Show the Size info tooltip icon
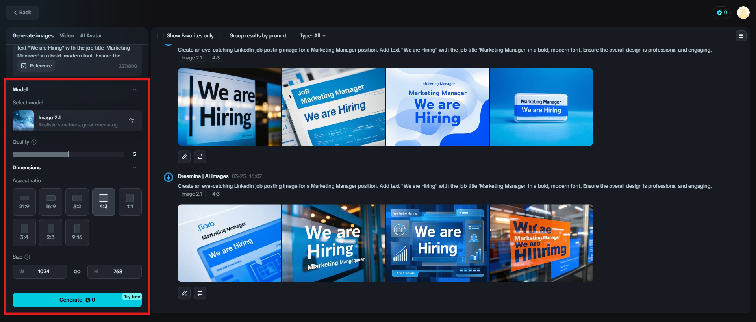The height and width of the screenshot is (322, 756). [27, 257]
